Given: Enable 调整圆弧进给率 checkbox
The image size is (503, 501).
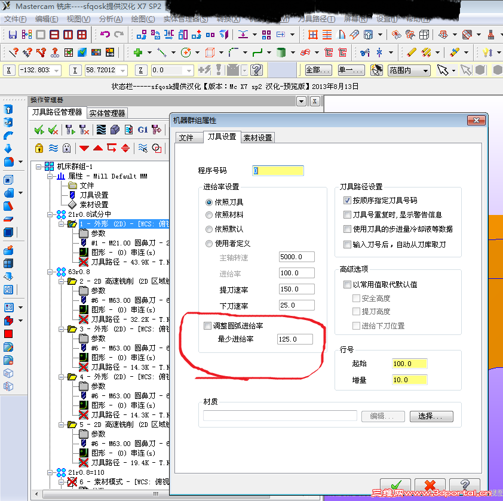Looking at the screenshot, I should (x=207, y=326).
